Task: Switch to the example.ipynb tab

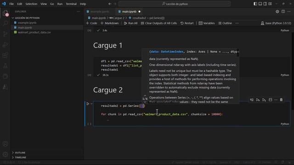Action: click(x=100, y=11)
